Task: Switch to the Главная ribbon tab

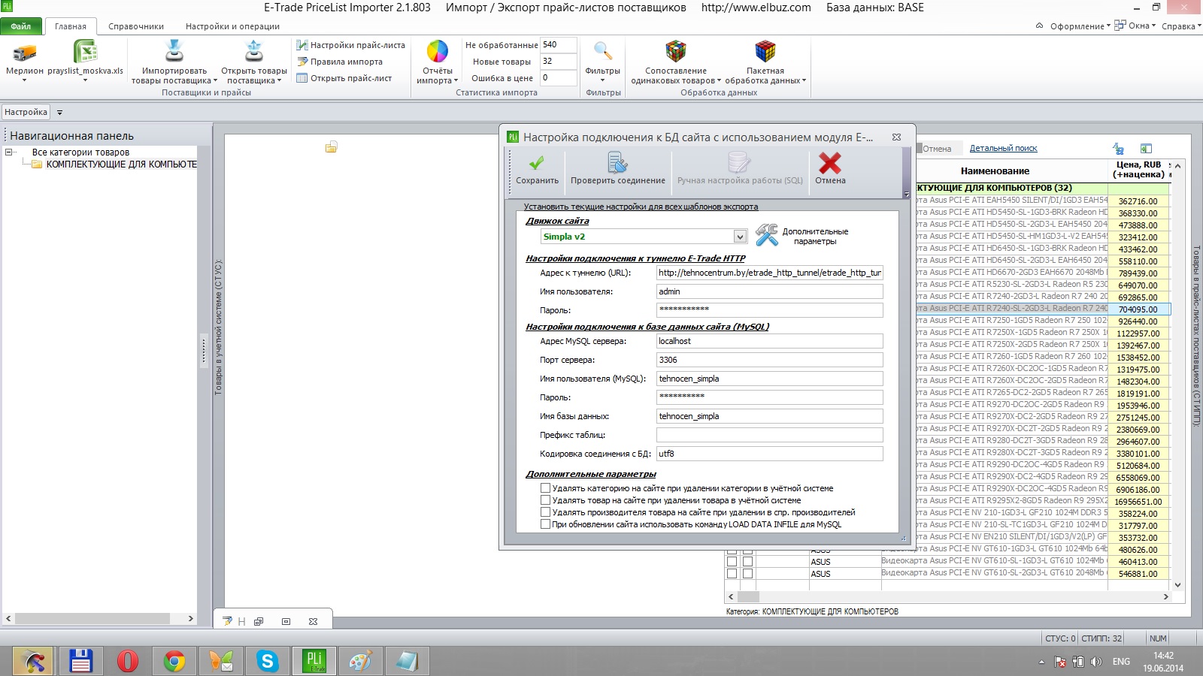Action: pos(71,26)
